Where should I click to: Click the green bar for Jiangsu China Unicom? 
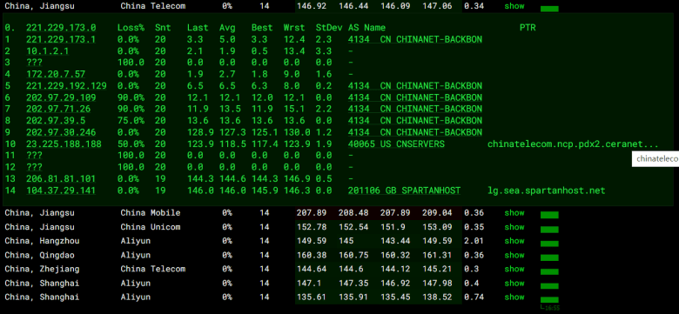tap(549, 230)
